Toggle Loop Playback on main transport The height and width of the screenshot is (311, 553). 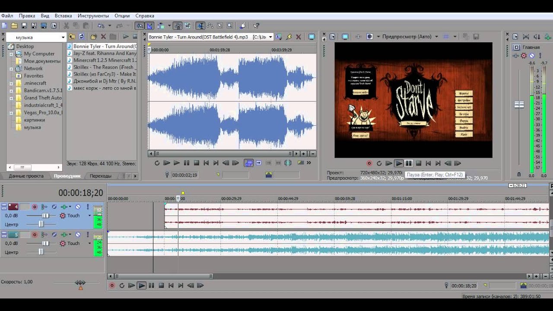point(122,286)
